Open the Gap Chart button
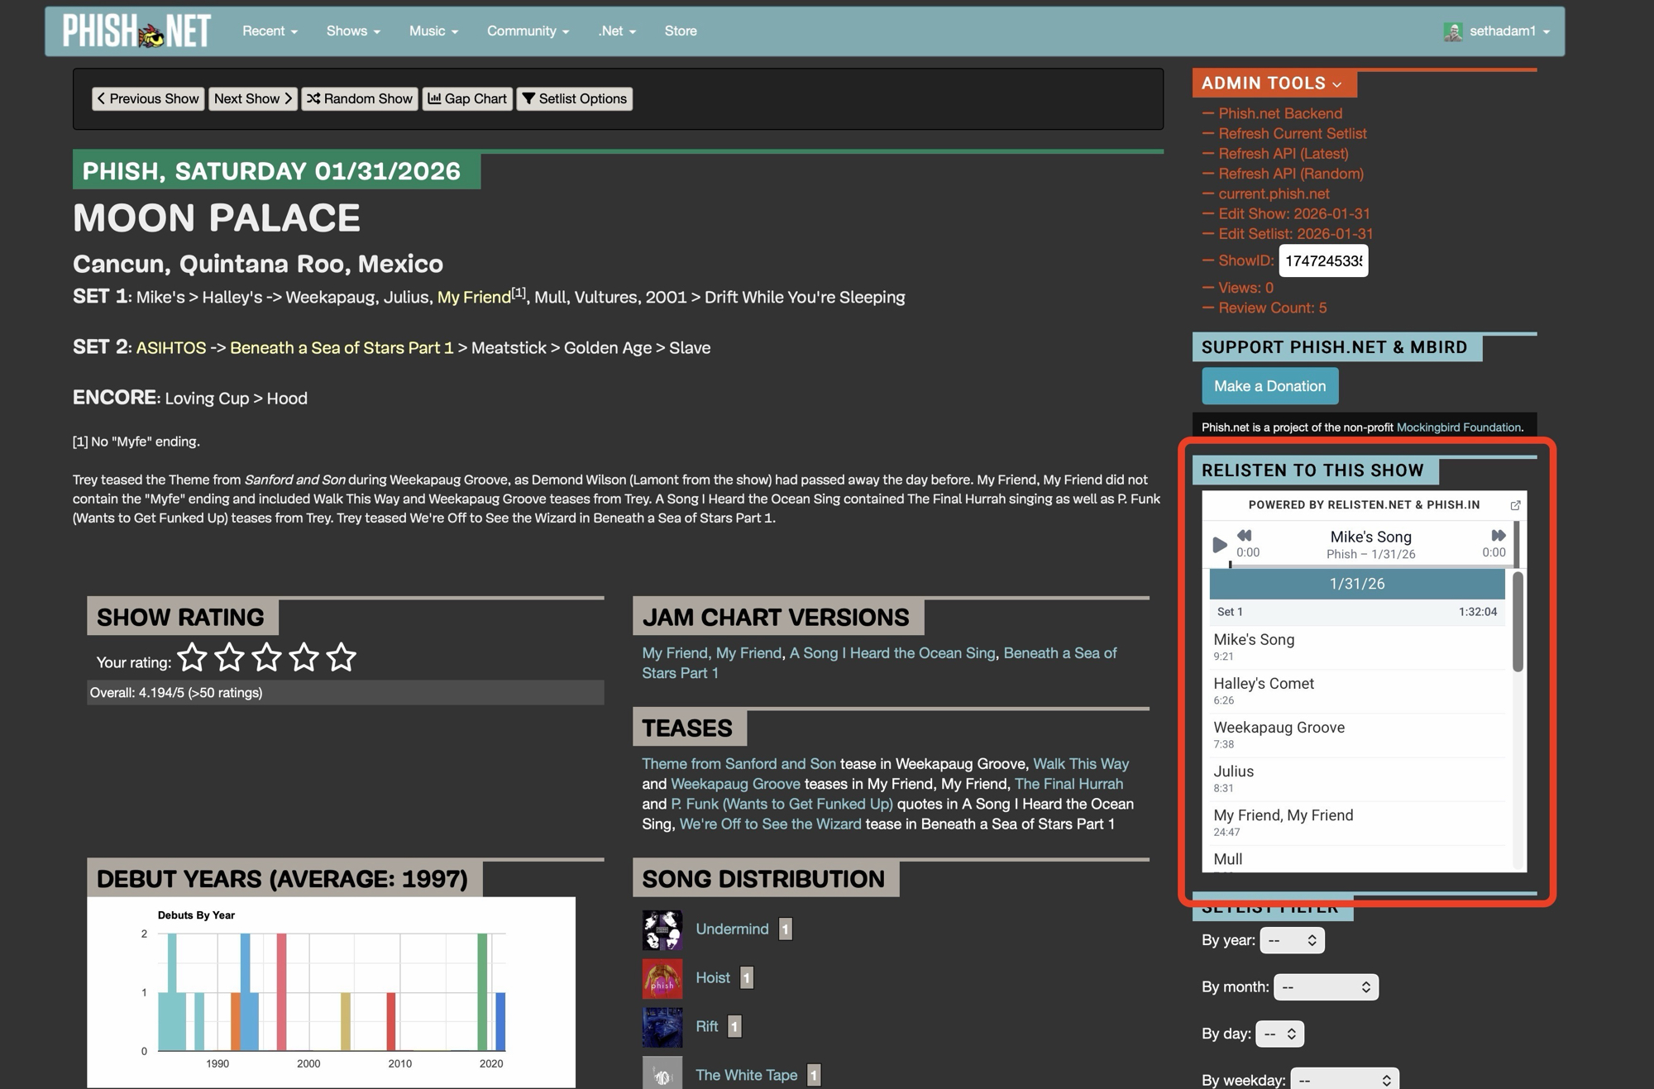This screenshot has width=1654, height=1089. (x=467, y=99)
